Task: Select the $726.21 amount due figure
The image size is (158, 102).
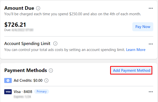Action: pos(15,24)
